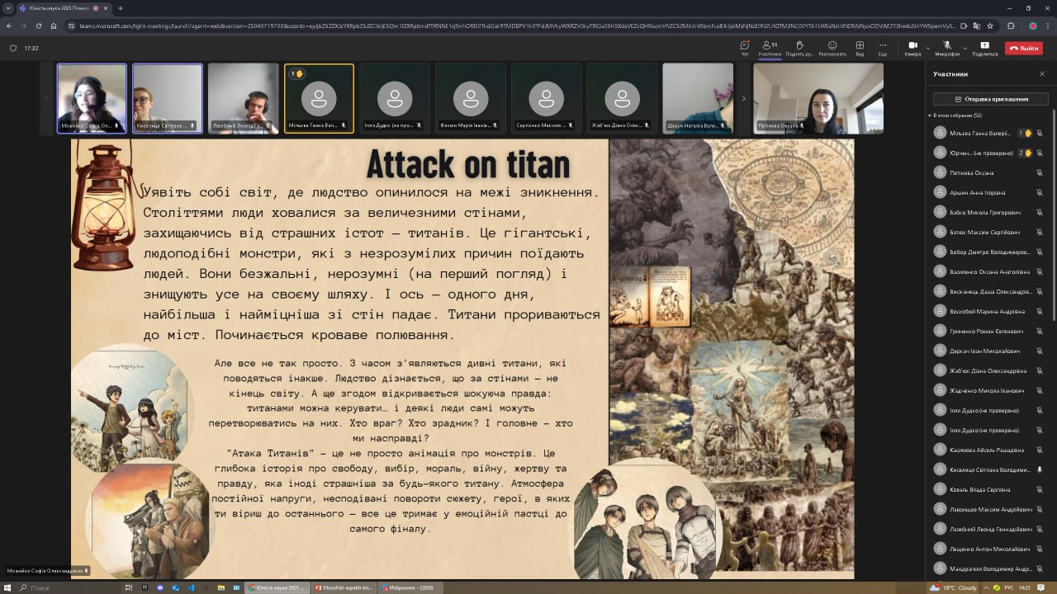Click the Отправка приглашения button

point(990,99)
